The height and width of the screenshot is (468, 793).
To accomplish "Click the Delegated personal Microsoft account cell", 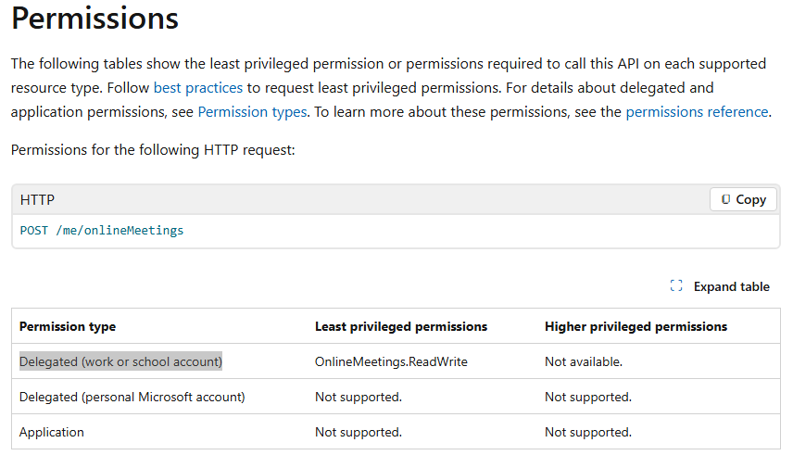I will coord(132,397).
